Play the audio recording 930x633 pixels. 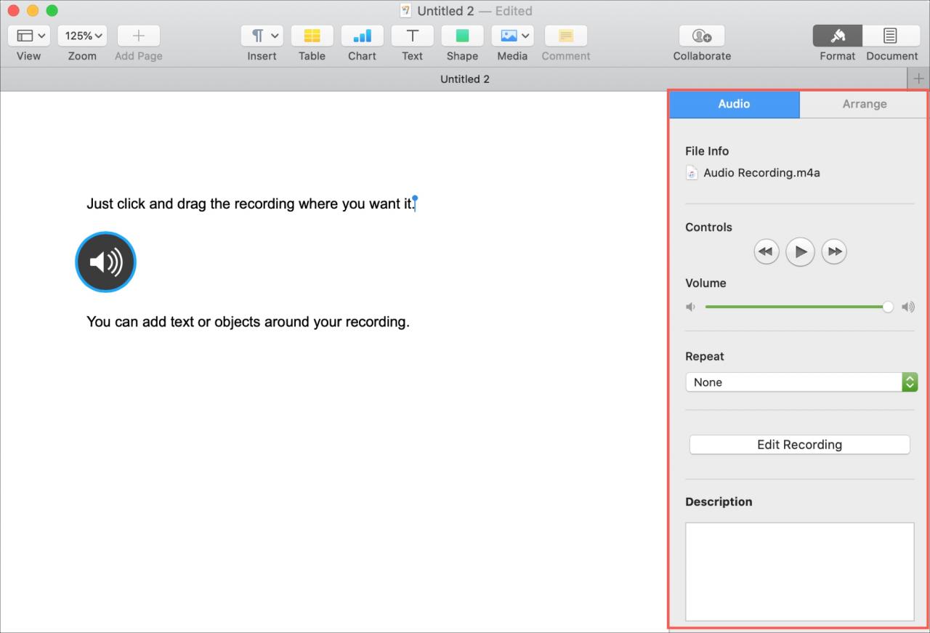click(800, 252)
